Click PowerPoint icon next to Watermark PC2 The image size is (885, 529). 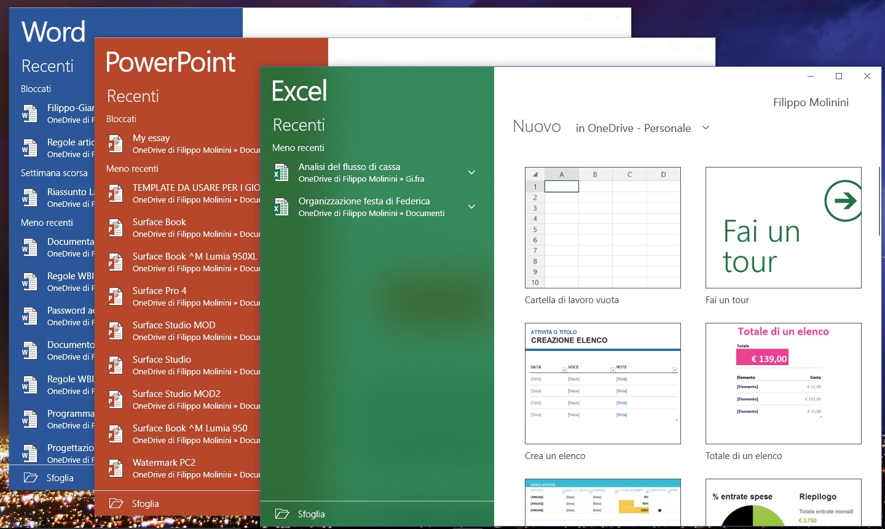click(x=116, y=468)
